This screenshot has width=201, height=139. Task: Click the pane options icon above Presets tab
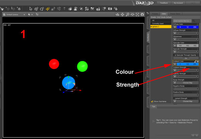point(148,13)
